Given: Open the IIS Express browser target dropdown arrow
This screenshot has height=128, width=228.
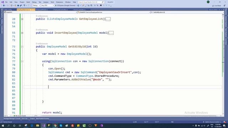Looking at the screenshot, I should 76,6.
